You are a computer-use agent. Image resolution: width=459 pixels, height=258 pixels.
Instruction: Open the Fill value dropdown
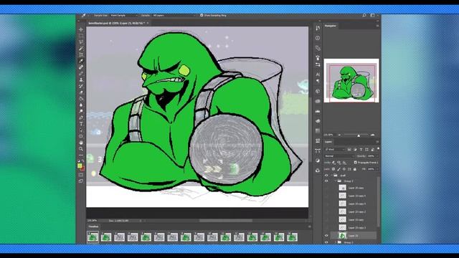pyautogui.click(x=373, y=169)
